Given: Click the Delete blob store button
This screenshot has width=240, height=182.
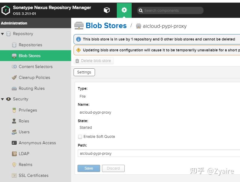Looking at the screenshot, I should tap(94, 61).
